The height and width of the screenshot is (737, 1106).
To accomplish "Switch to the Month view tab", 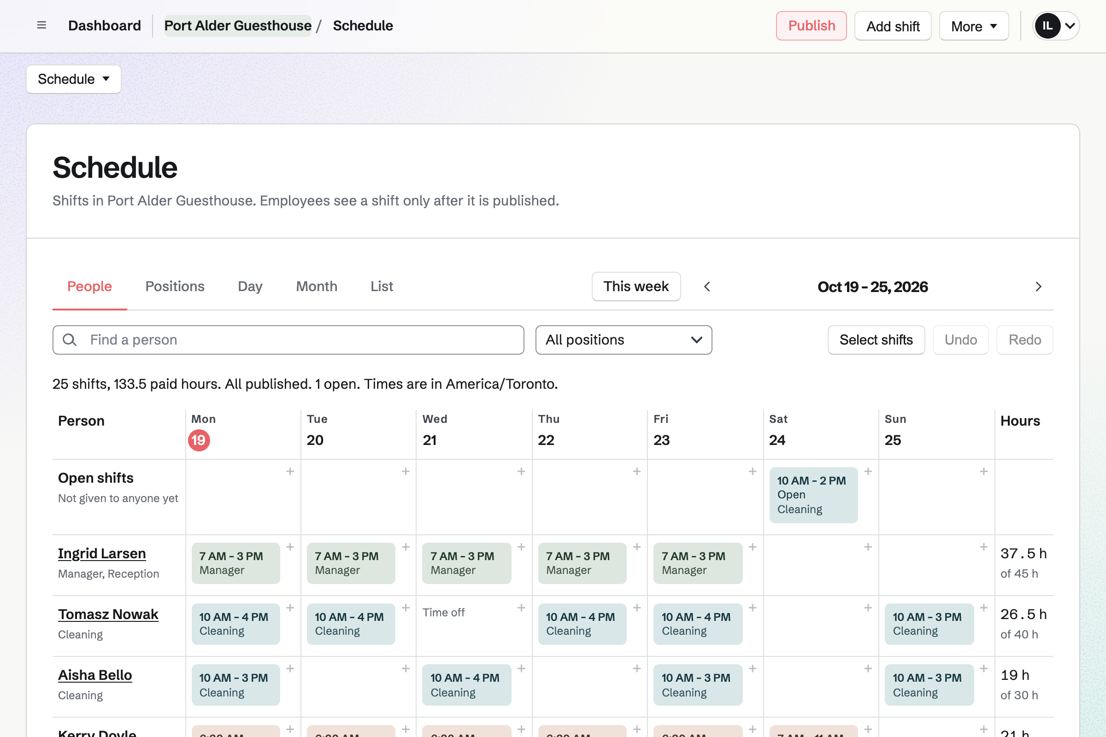I will pyautogui.click(x=317, y=287).
